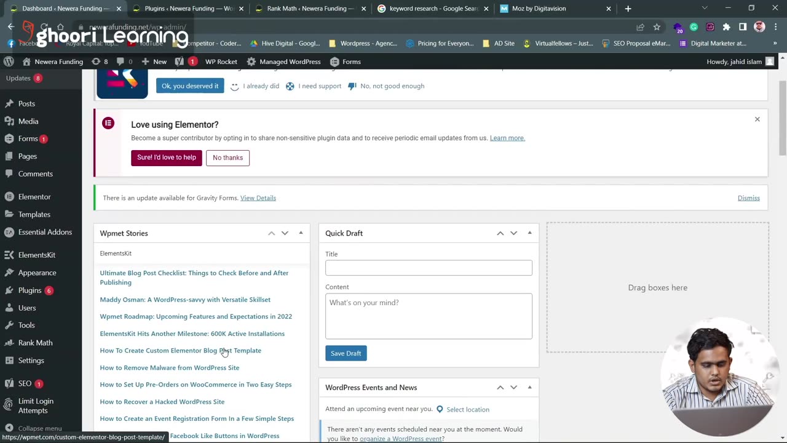Move Wpmet Stories box up
Viewport: 787px width, 443px height.
[271, 233]
